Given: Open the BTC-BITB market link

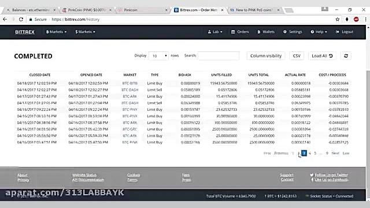Looking at the screenshot, I should pyautogui.click(x=129, y=83).
